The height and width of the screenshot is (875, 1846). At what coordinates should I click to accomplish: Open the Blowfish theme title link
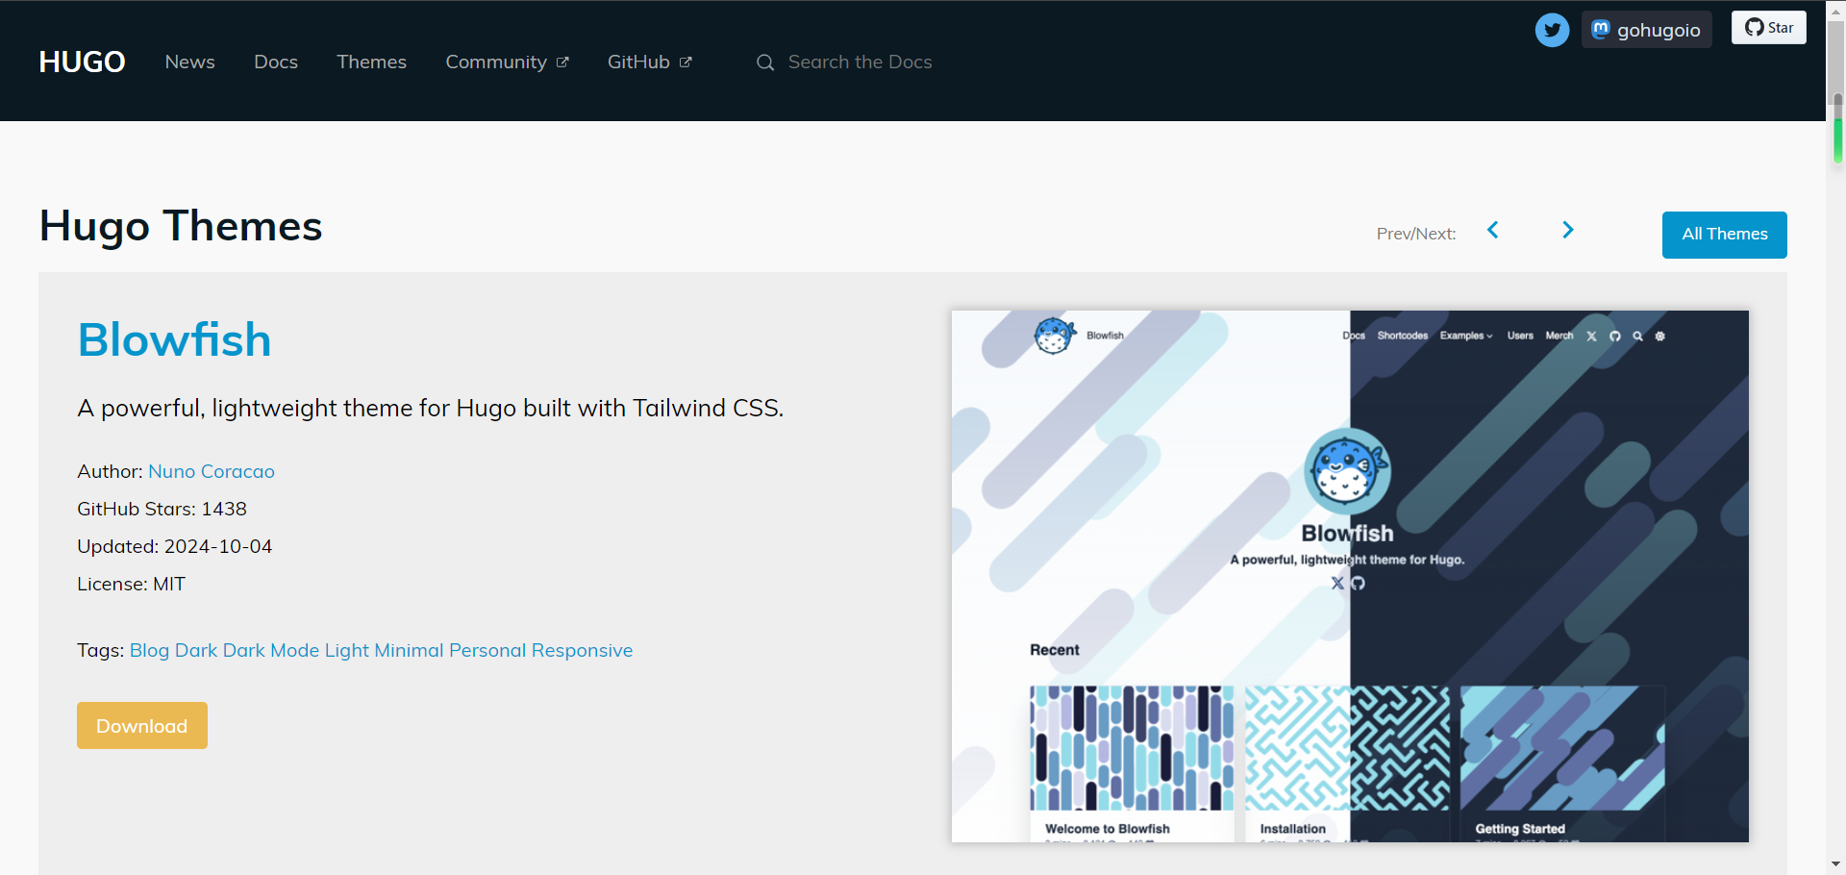point(174,339)
